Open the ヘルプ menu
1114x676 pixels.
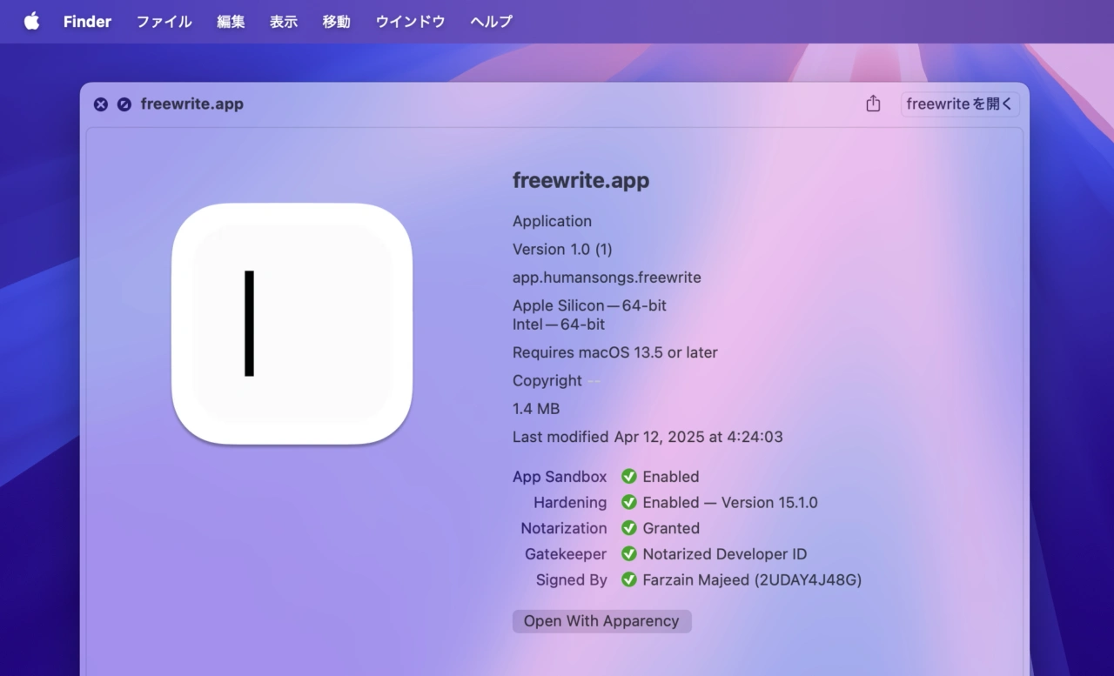[491, 22]
